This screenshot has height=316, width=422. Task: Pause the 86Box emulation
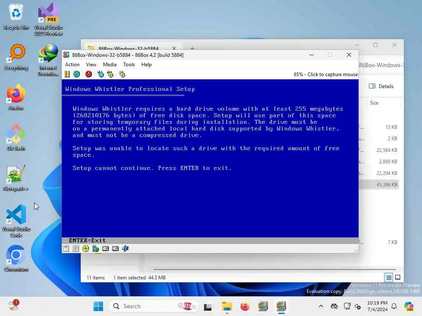(x=67, y=74)
